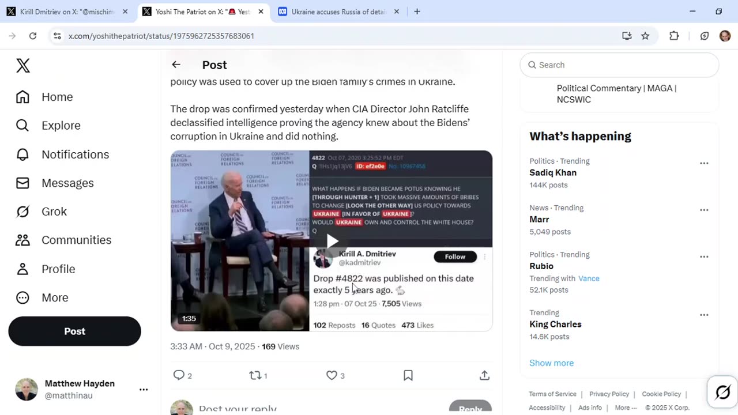The width and height of the screenshot is (738, 415).
Task: Click the black Post button
Action: [74, 331]
